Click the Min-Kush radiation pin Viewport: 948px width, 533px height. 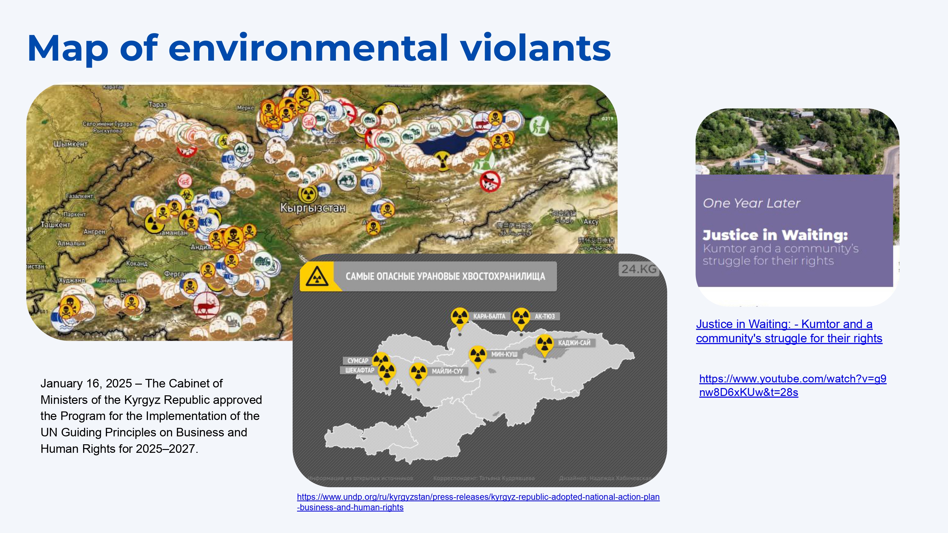point(478,355)
